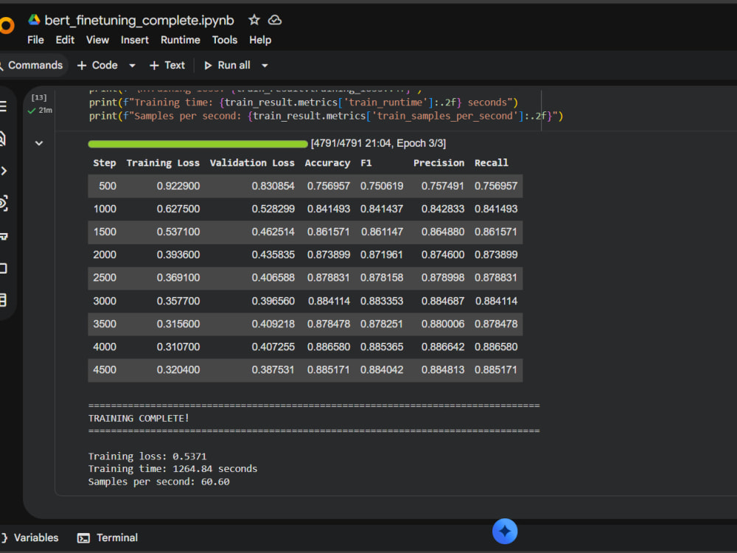Click the Recall column header
This screenshot has width=737, height=553.
pos(491,163)
